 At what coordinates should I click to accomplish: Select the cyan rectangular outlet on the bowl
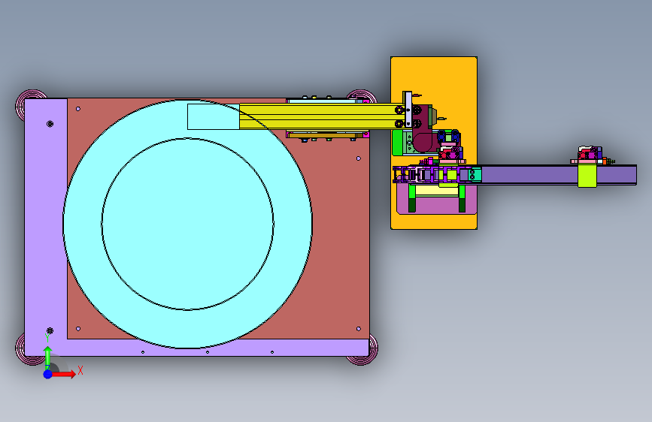pos(214,116)
